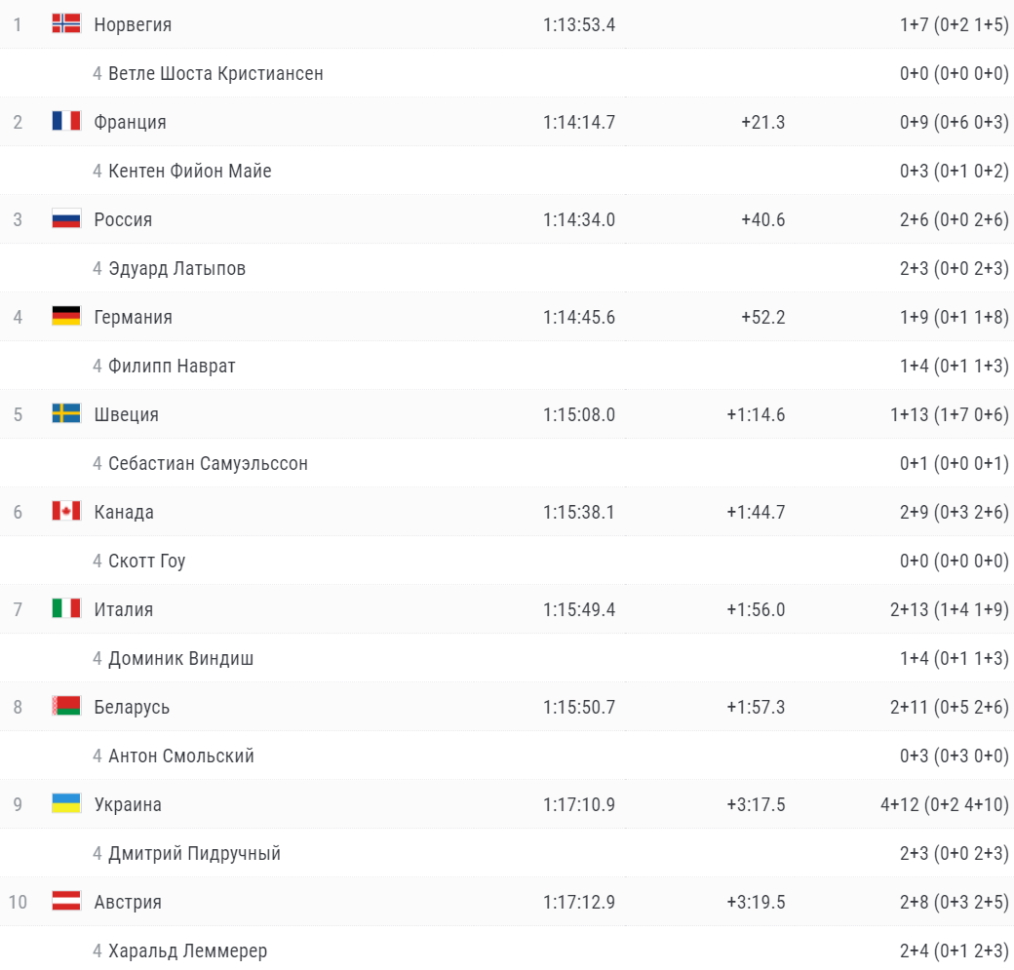Click Germany's time gap +52.2
The image size is (1014, 970).
[x=762, y=318]
